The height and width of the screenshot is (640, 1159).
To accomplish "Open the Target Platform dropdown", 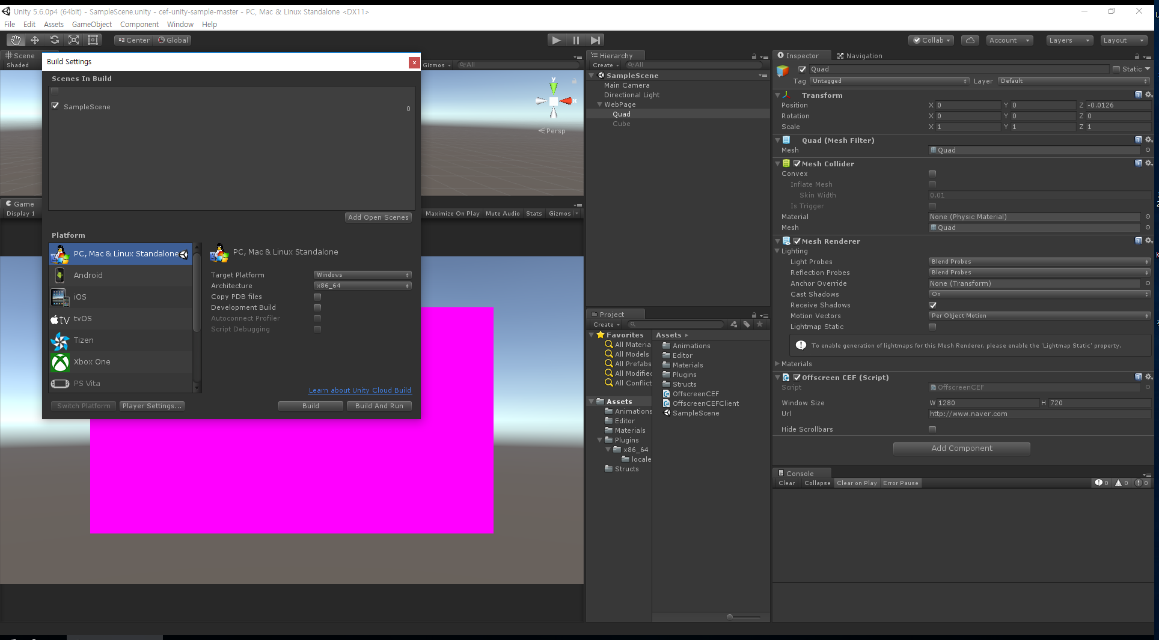I will pyautogui.click(x=361, y=274).
